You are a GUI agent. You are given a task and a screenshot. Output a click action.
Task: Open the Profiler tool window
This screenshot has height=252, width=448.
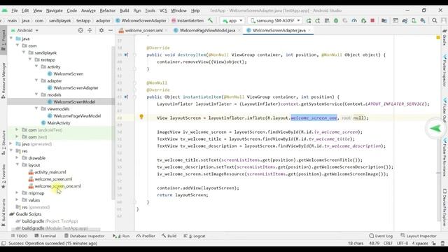(146, 236)
